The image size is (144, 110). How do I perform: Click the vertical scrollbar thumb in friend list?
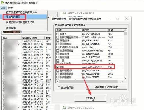pos(125,33)
